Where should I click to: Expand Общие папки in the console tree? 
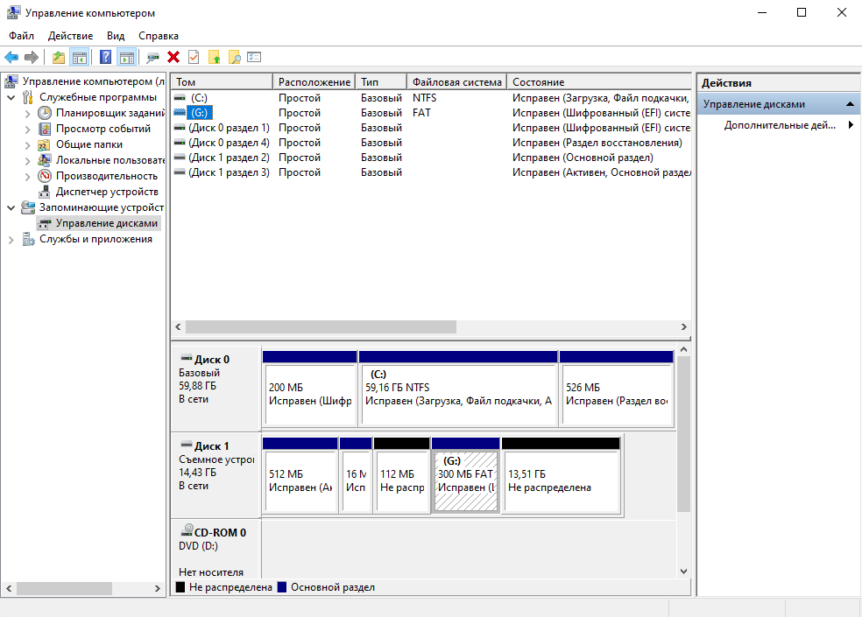click(26, 143)
